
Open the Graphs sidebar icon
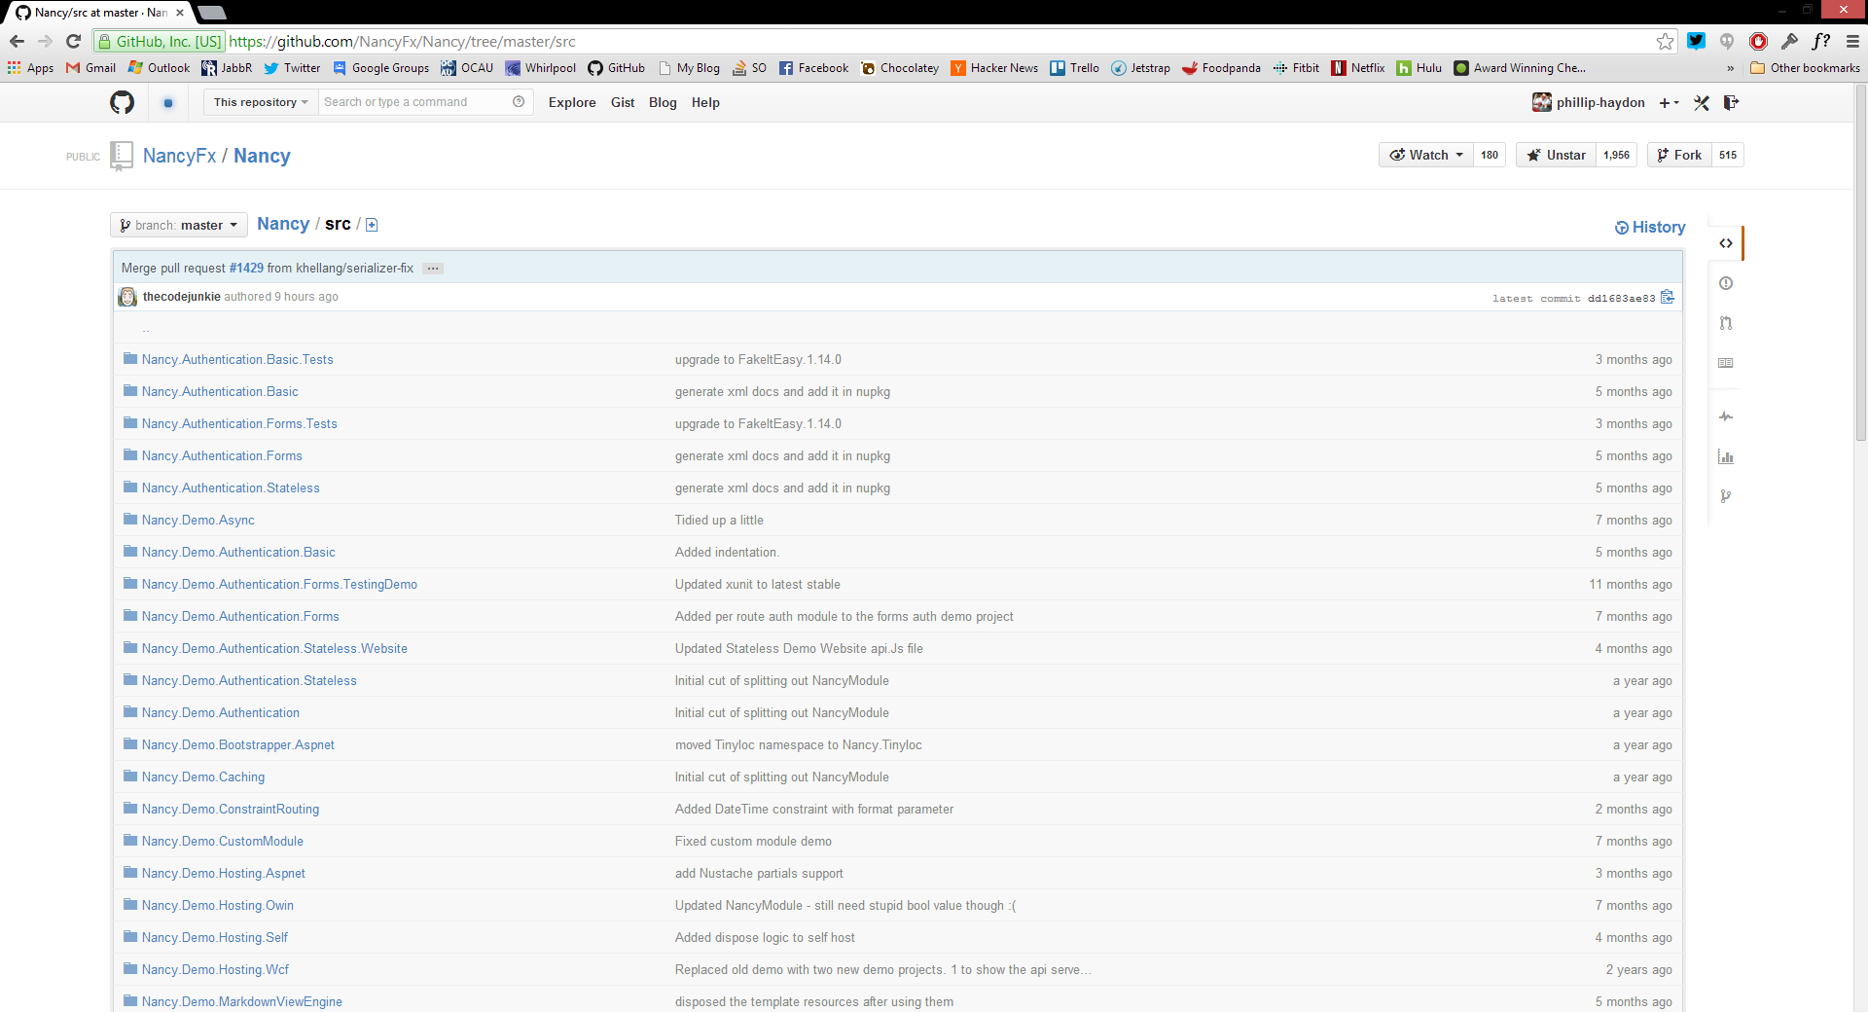(x=1726, y=456)
